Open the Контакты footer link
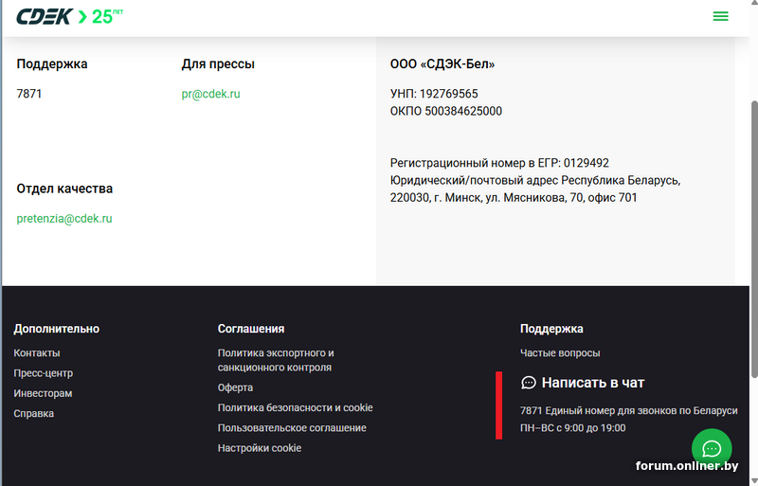 [x=37, y=352]
